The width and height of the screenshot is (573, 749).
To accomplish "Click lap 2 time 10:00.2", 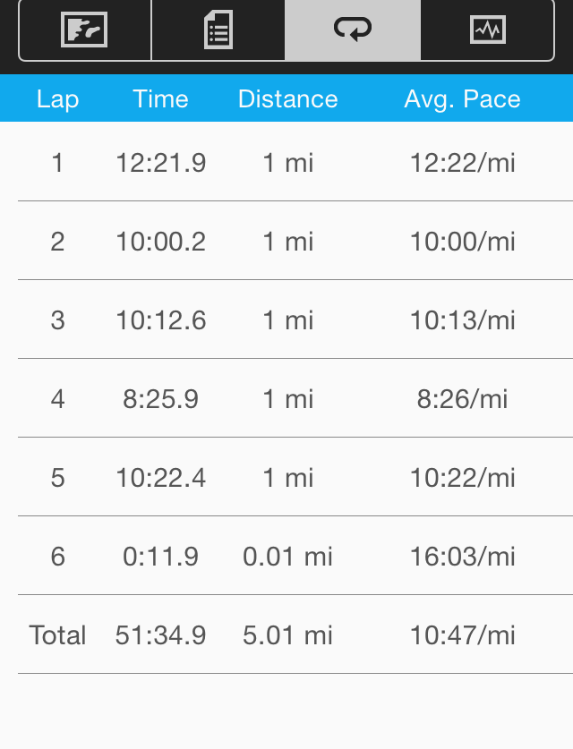I will (x=160, y=242).
